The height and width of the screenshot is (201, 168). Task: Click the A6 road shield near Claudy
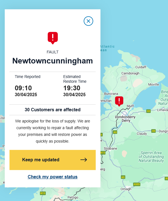point(153,131)
